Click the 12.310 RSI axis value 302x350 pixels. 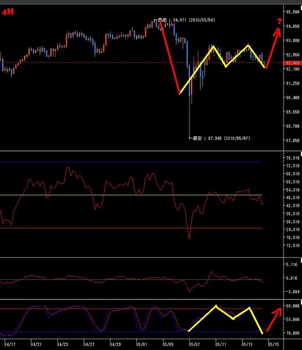292,245
